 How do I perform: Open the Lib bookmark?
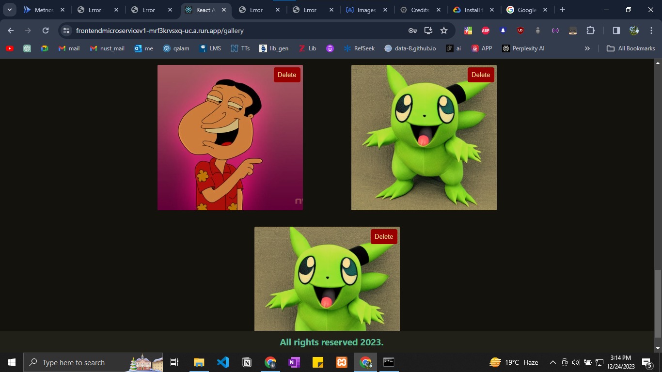(308, 48)
